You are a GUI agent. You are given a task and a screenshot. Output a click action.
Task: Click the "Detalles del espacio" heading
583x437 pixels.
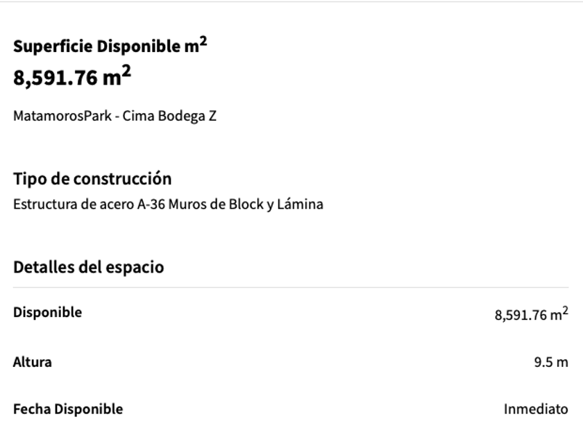click(89, 267)
